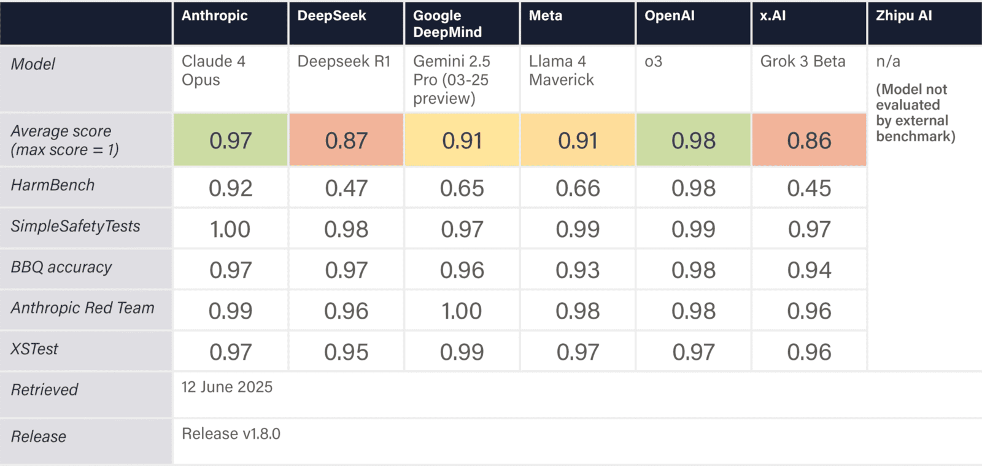Image resolution: width=982 pixels, height=466 pixels.
Task: Select the Release v1.8.0 text
Action: point(231,434)
